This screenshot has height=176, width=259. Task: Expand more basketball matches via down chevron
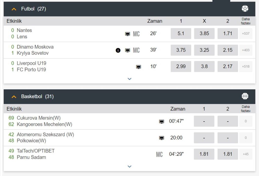pos(129,166)
